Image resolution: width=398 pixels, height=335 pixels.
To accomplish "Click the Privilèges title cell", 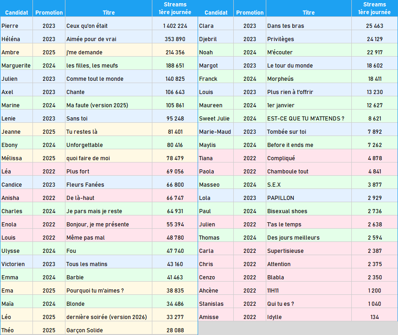I will 309,37.
